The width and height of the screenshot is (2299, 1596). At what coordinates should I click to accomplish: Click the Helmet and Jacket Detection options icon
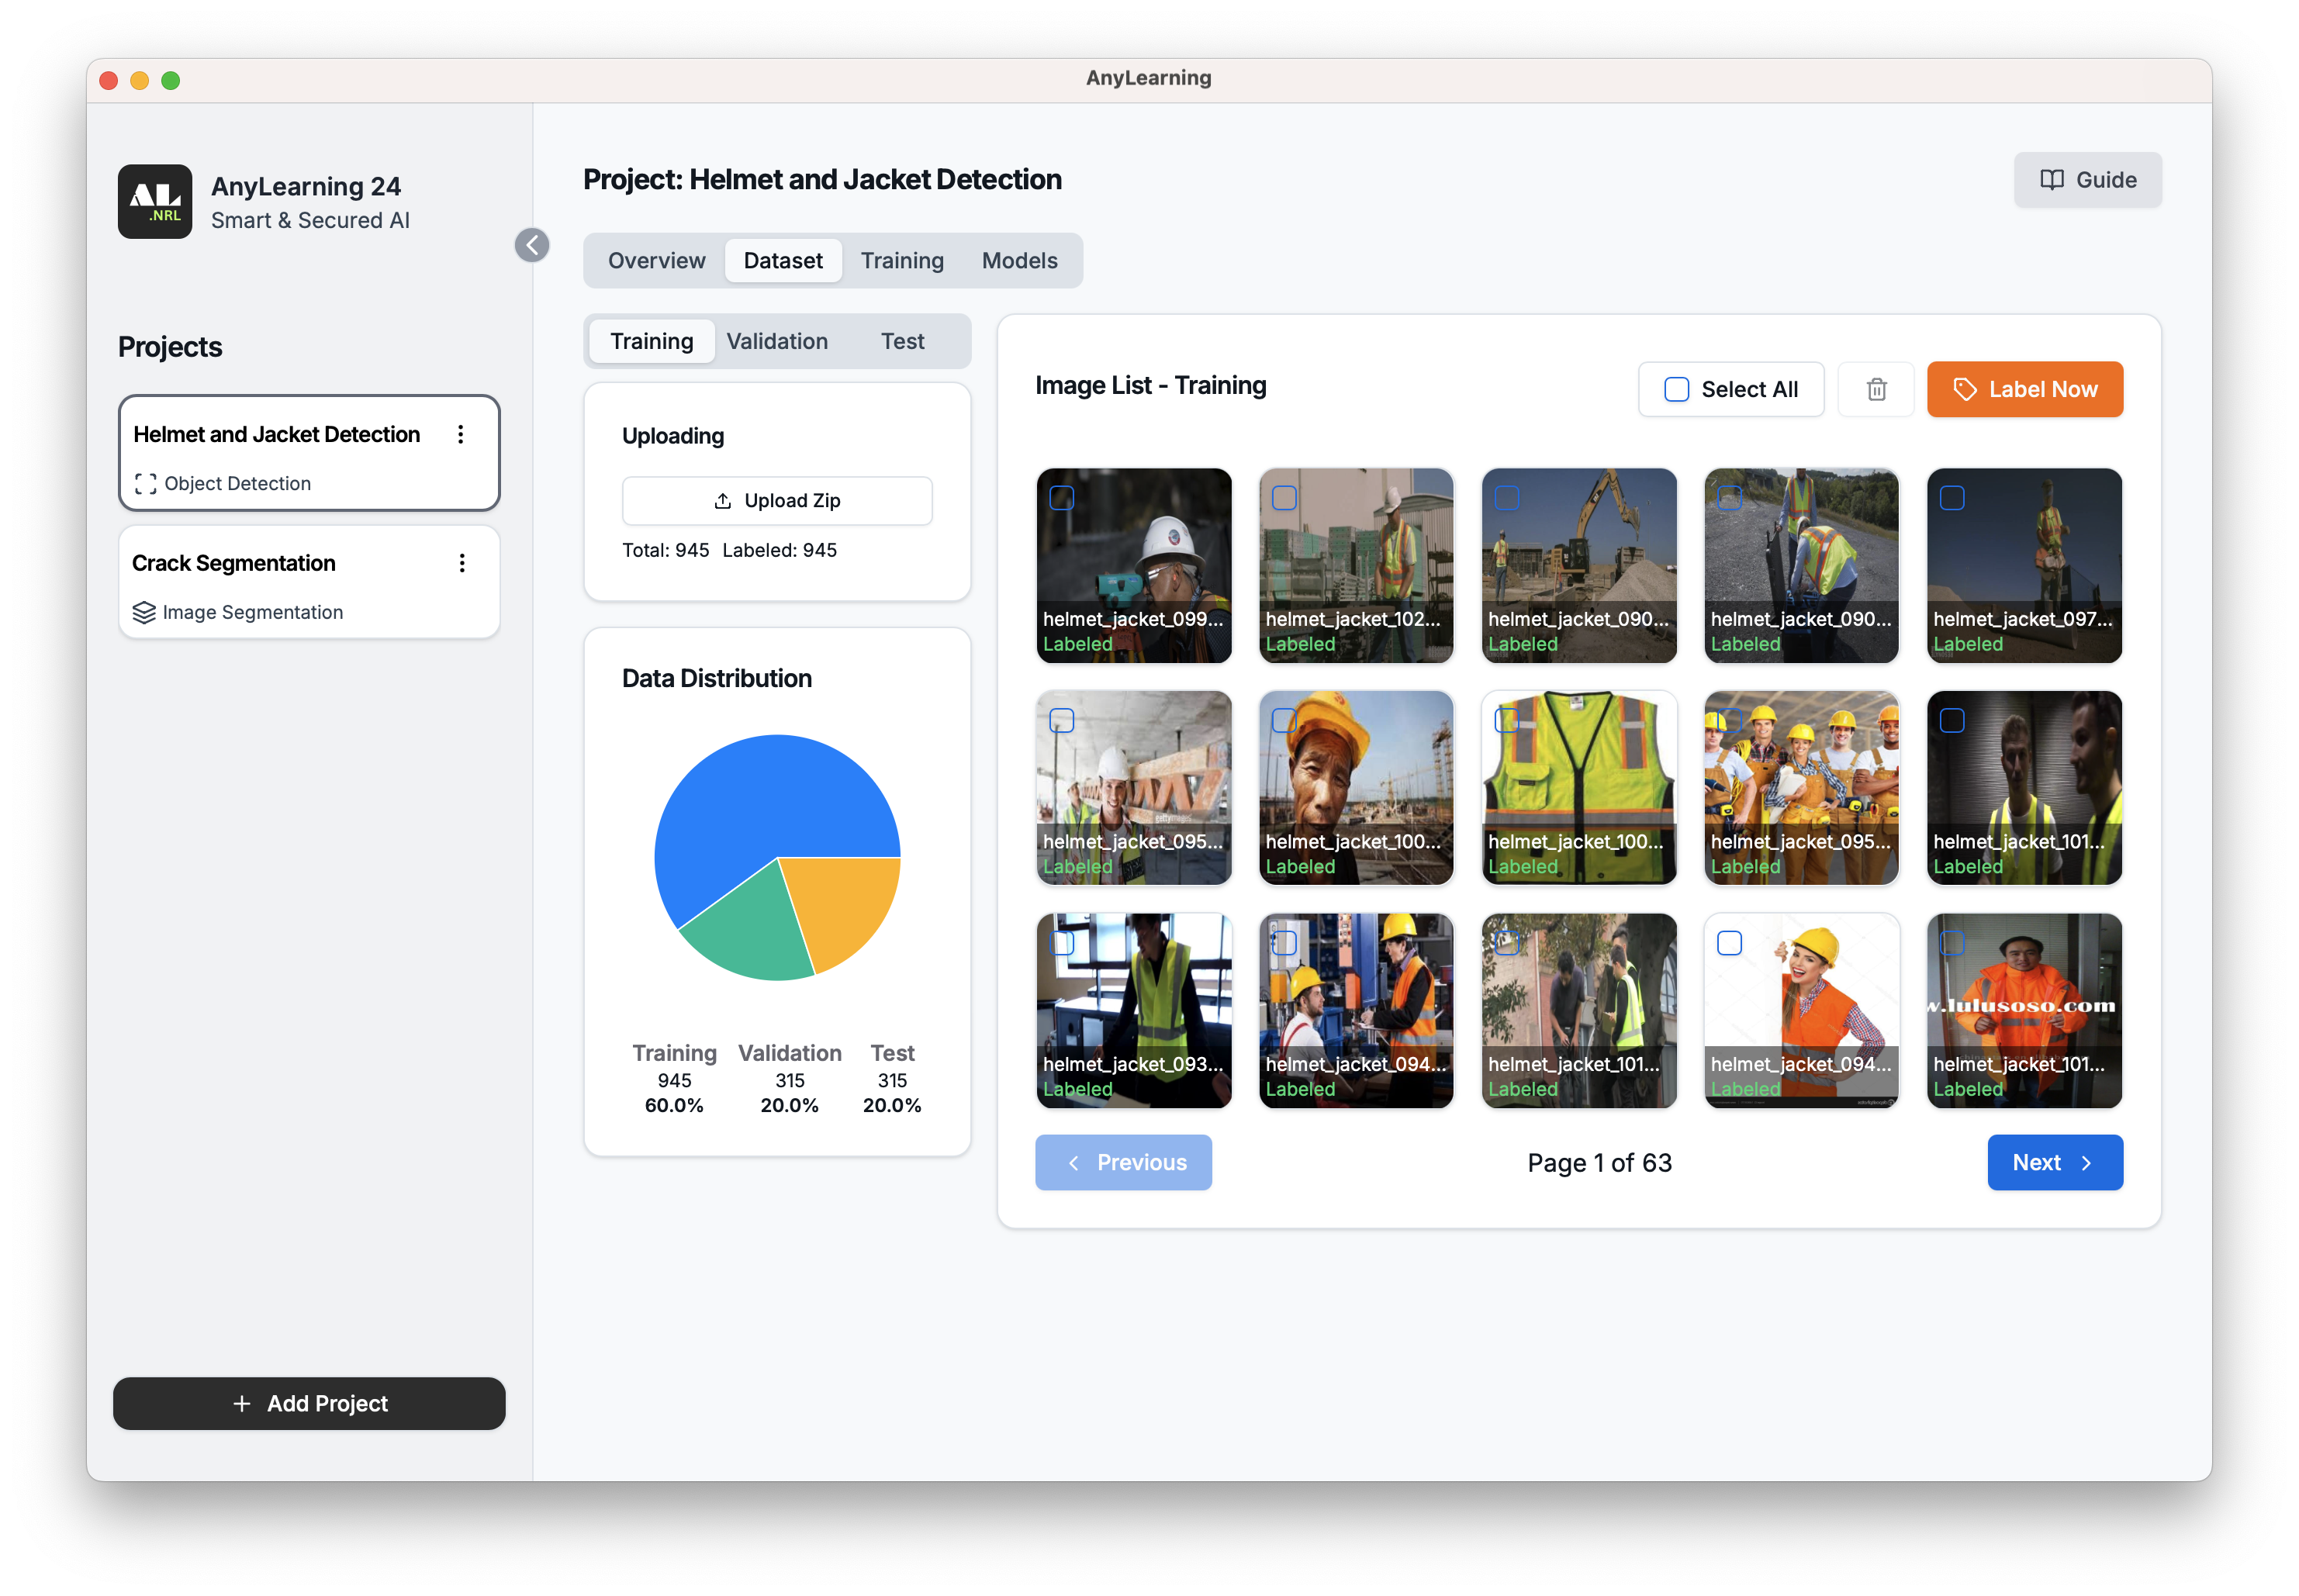click(x=462, y=431)
